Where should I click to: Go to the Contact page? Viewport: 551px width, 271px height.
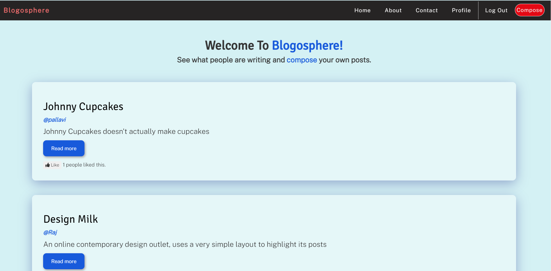point(427,10)
